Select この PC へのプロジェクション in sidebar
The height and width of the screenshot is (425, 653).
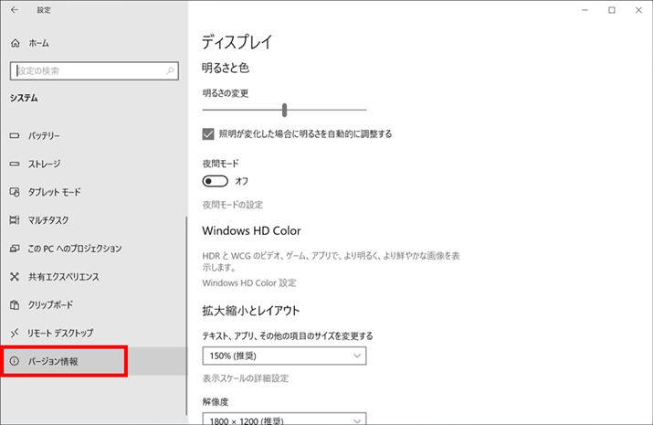coord(74,248)
